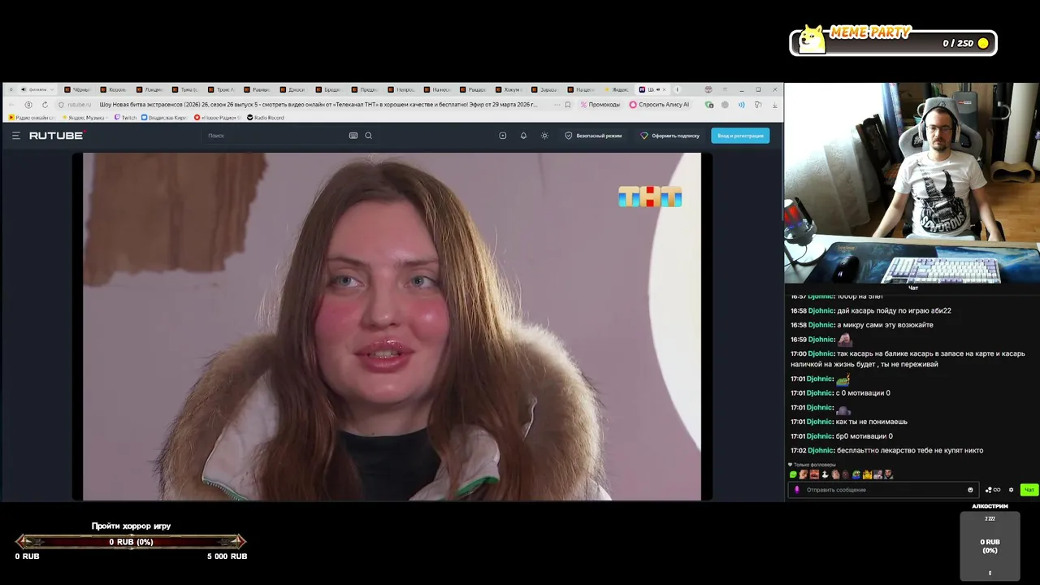
Task: Insert the green WhatsApp emote
Action: pos(793,474)
